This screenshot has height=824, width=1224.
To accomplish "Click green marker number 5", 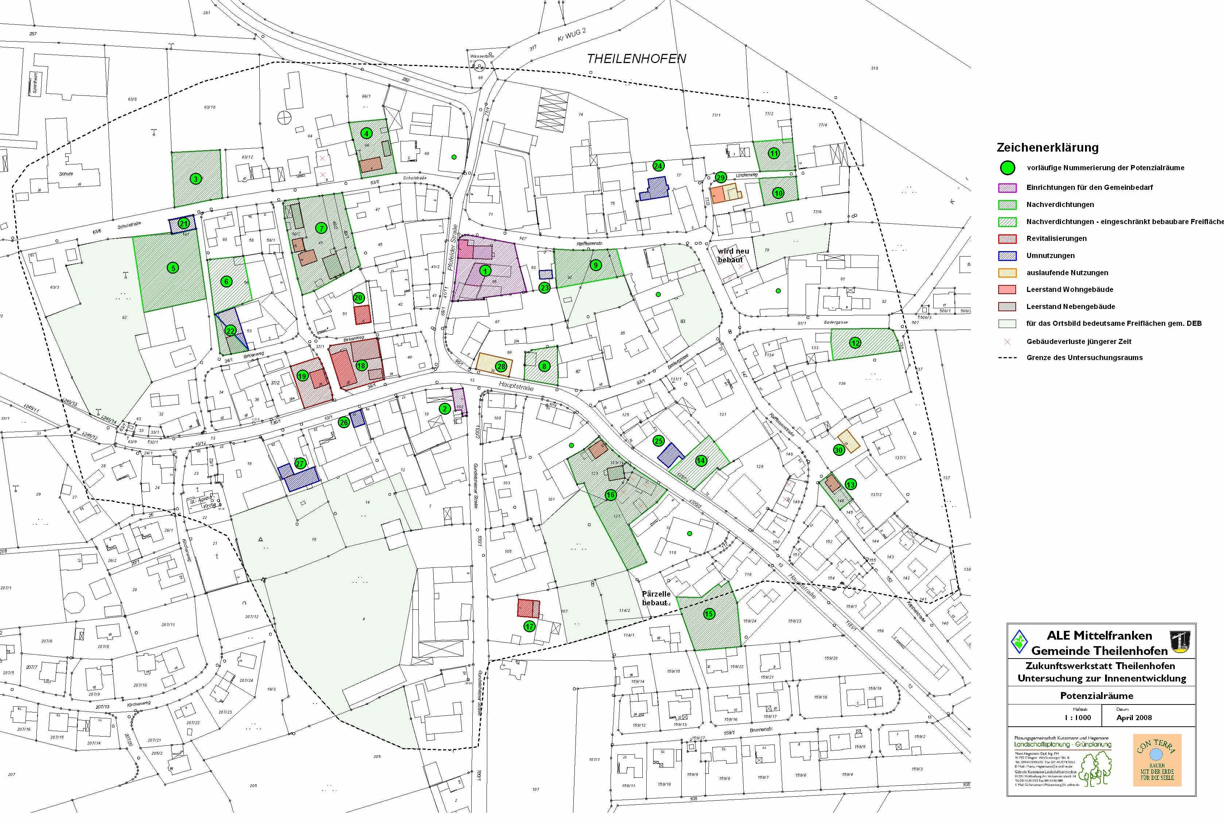I will tap(173, 268).
